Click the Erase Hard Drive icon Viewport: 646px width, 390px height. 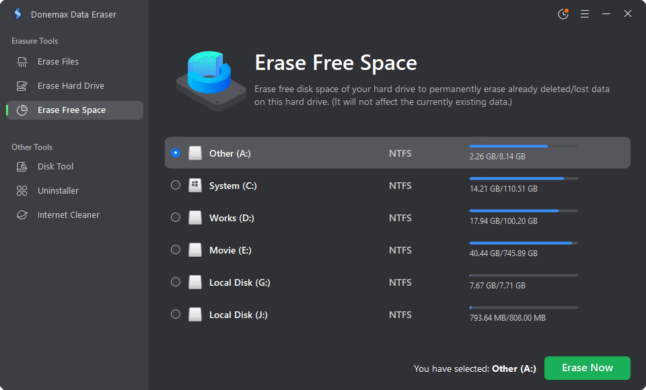(22, 85)
